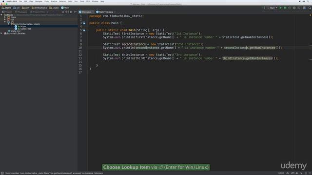Start debugging with the green bug icon
Image resolution: width=312 pixels, height=175 pixels.
point(285,8)
